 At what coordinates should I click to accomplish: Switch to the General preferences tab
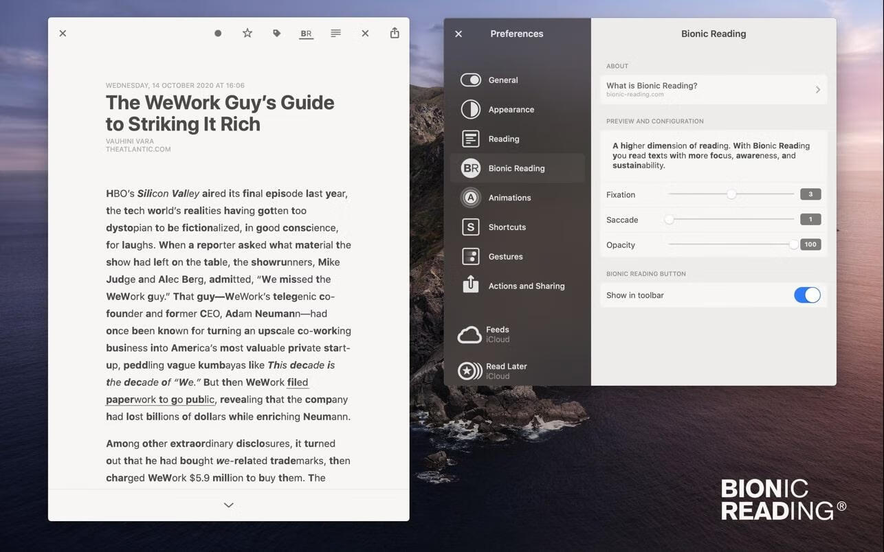coord(502,80)
